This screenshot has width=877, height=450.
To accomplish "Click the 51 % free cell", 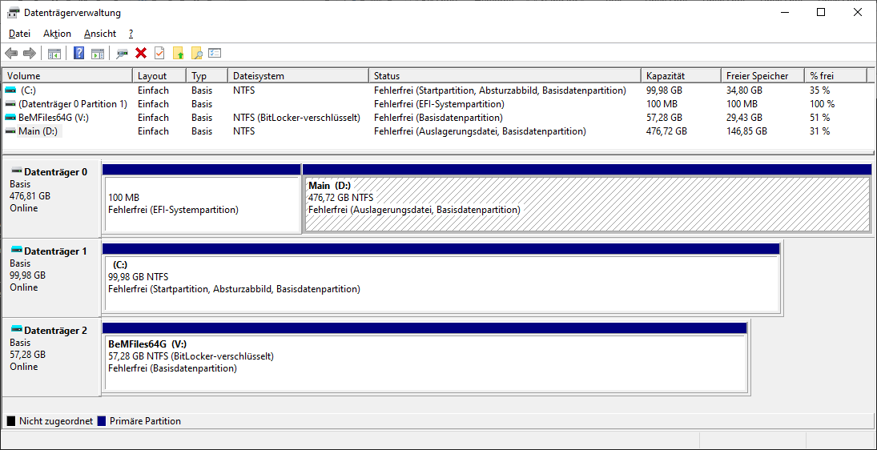I will click(x=819, y=118).
